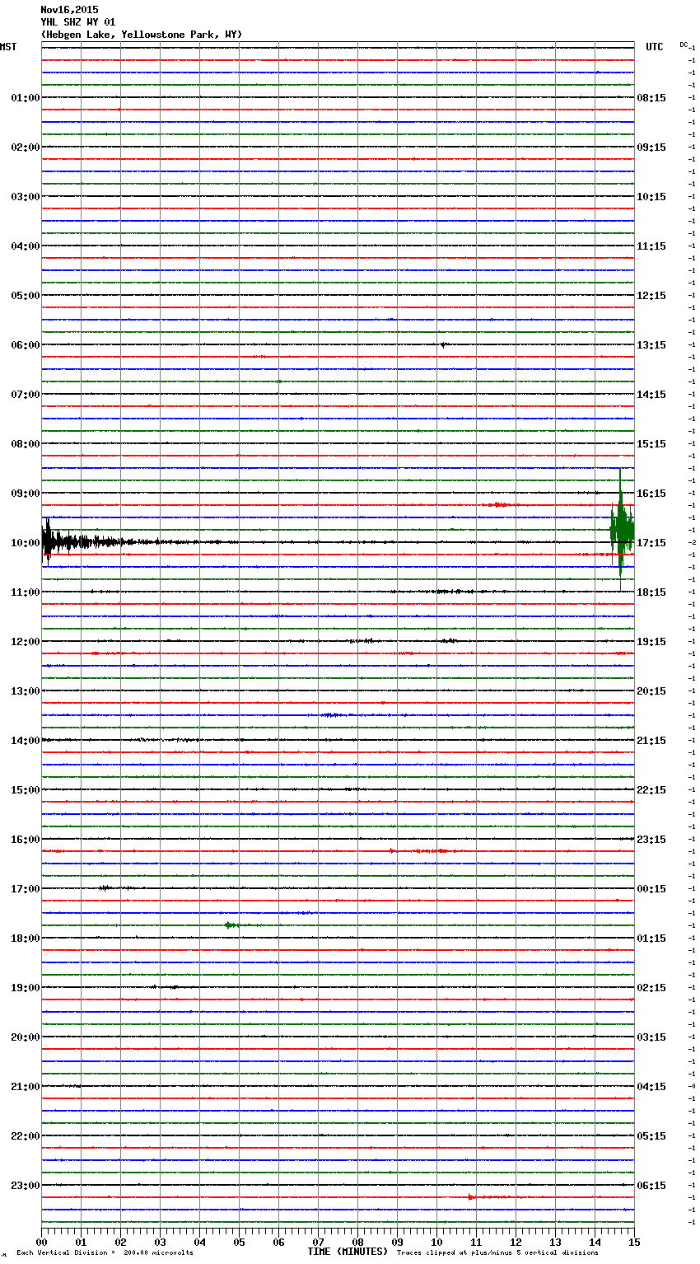Click the 00:15 UTC time label

651,889
